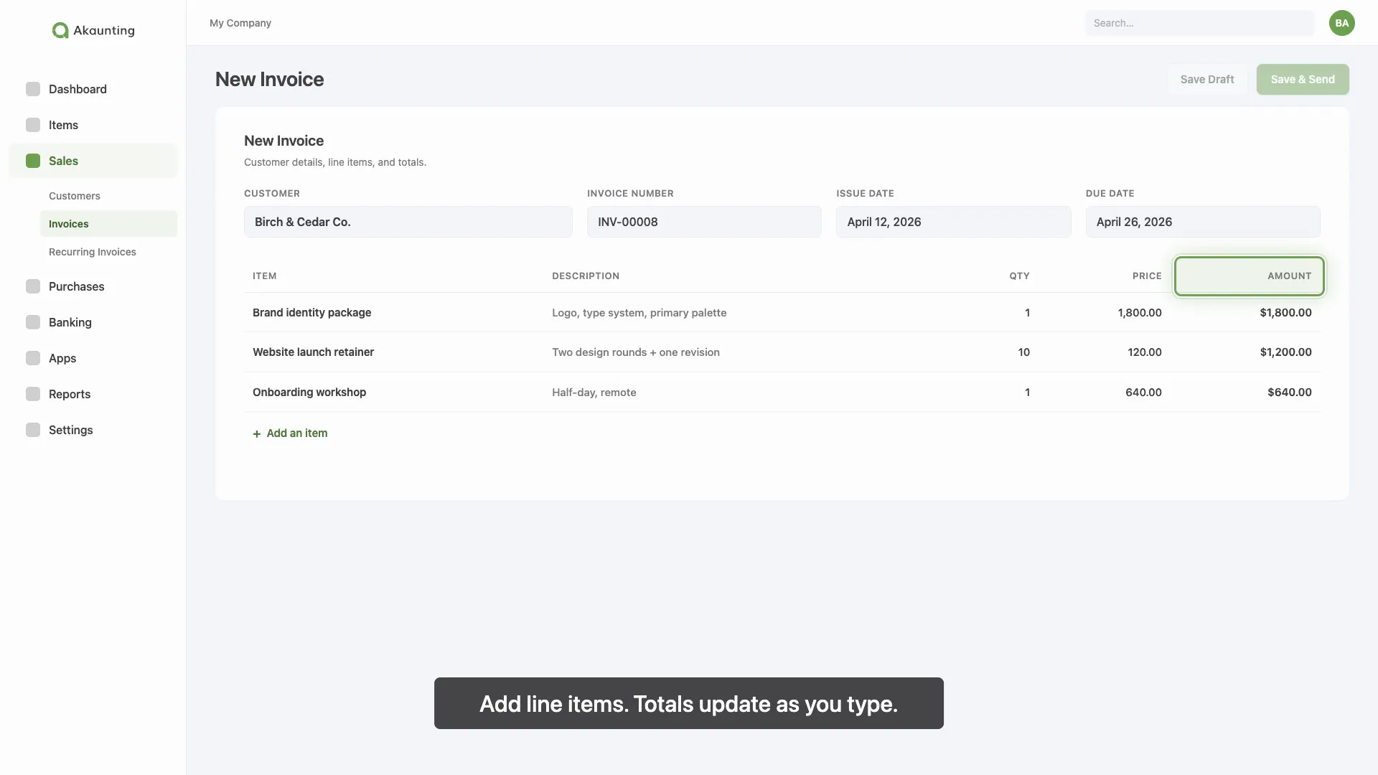Open the Purchases menu label
1378x775 pixels.
point(77,286)
